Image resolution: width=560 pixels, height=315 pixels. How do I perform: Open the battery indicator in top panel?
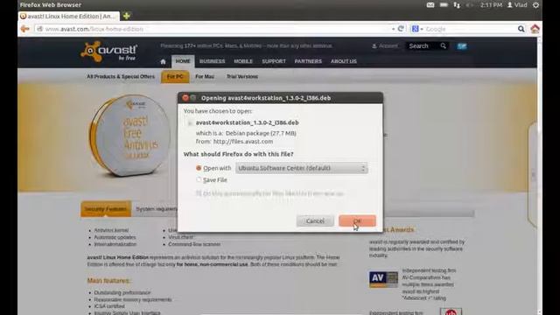click(444, 5)
